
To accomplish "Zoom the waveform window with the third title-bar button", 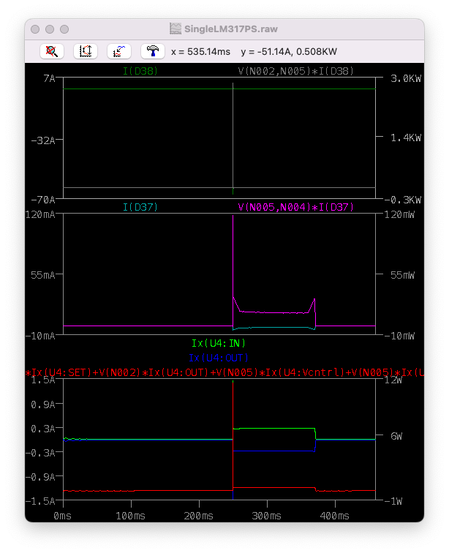I will 64,29.
